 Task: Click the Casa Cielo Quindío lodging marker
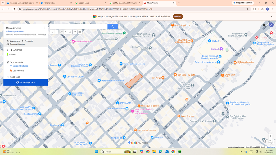73,42
